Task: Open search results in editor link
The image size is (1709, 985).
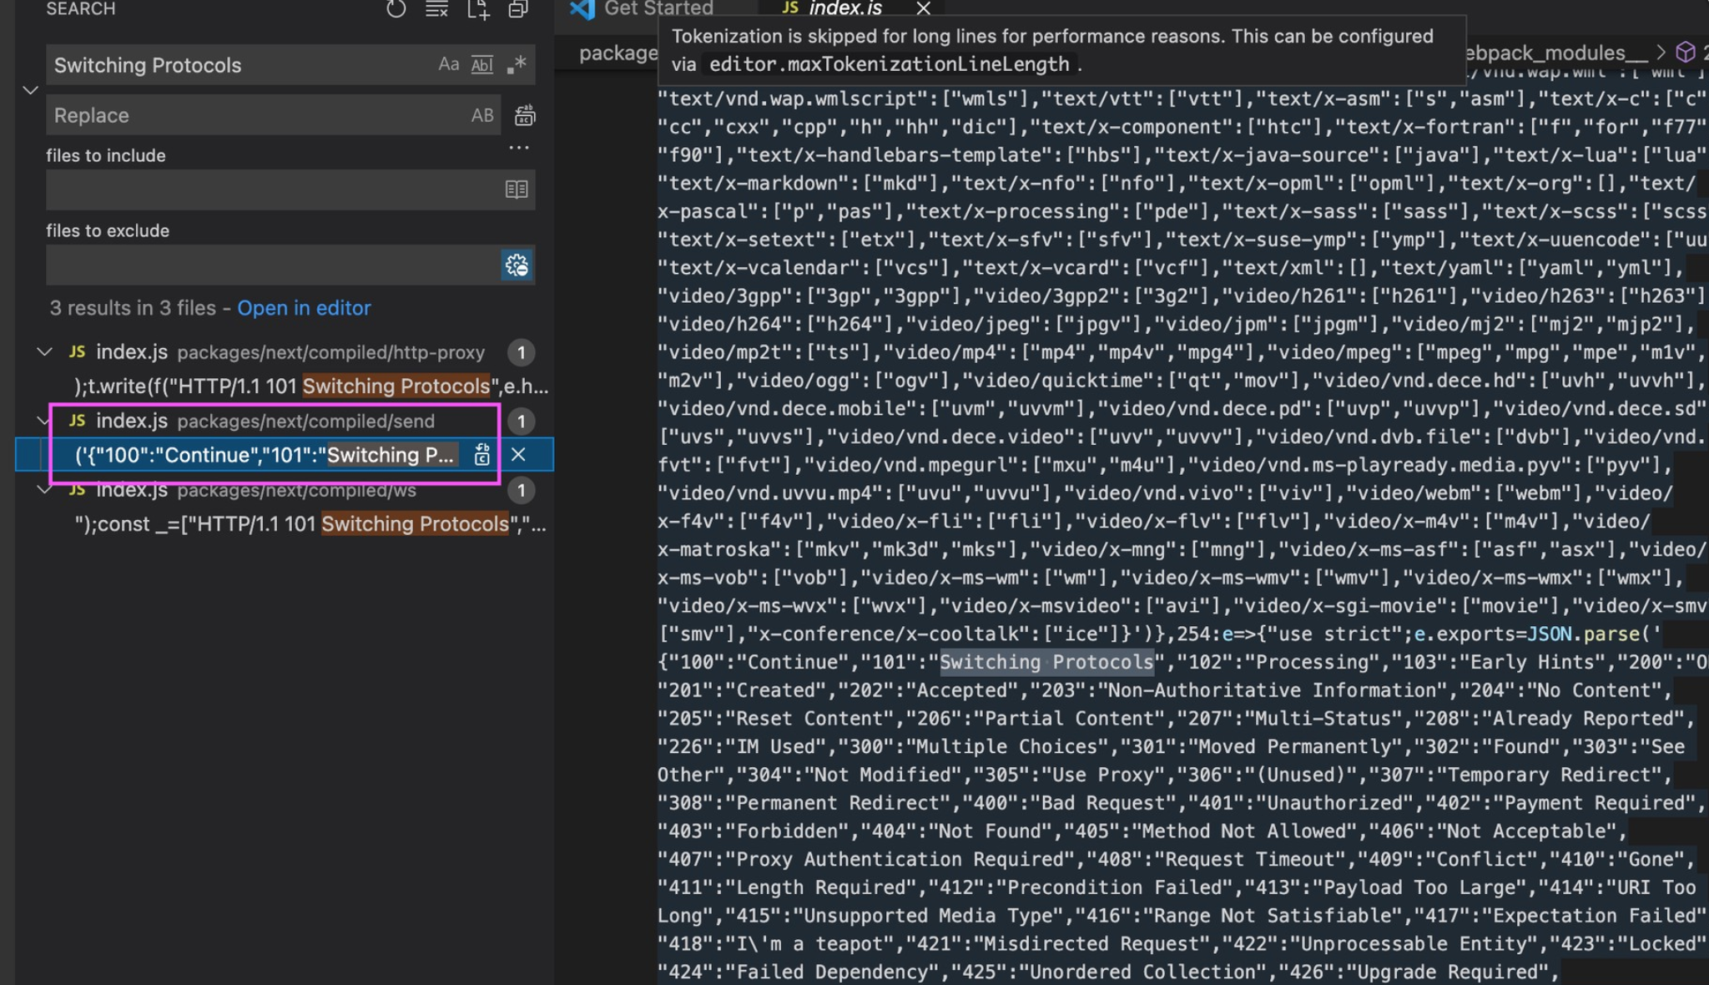Action: coord(304,308)
